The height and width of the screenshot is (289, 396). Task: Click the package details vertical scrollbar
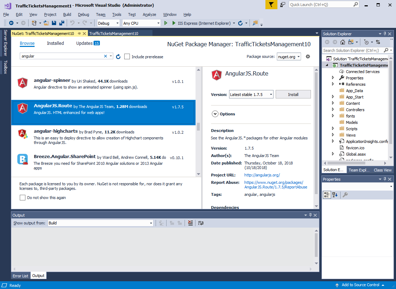coord(316,133)
